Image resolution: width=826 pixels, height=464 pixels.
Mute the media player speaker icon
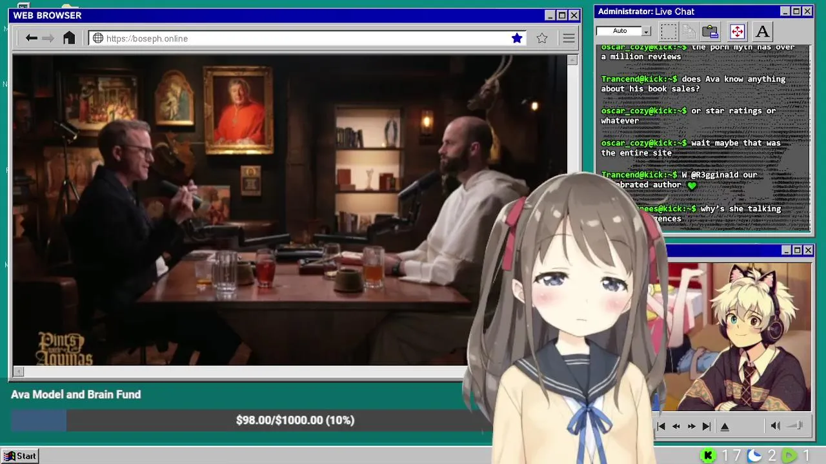[x=776, y=425]
